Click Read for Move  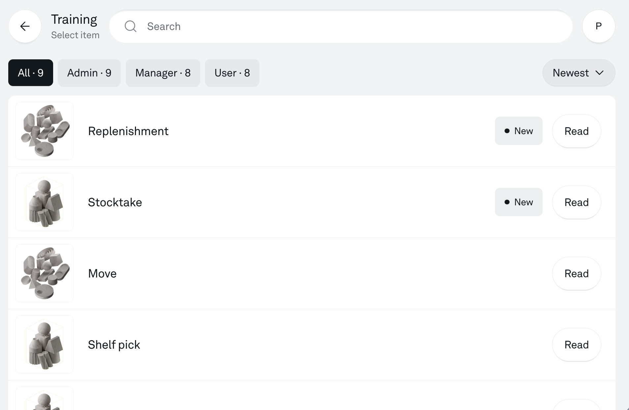[x=577, y=274]
